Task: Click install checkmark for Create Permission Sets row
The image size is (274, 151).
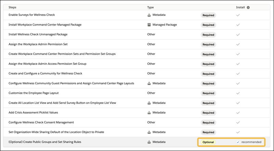Action: click(x=238, y=54)
